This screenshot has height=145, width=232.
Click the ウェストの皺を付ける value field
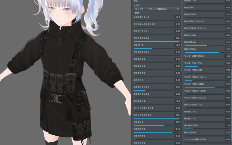228,56
